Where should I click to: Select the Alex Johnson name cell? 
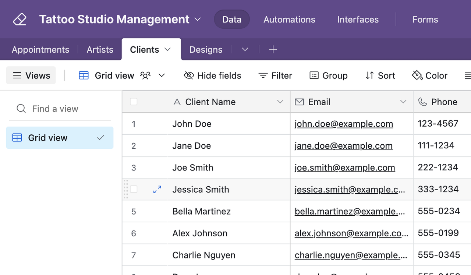pos(229,233)
